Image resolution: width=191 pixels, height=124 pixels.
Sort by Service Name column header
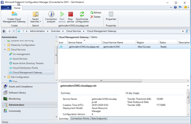click(85, 42)
